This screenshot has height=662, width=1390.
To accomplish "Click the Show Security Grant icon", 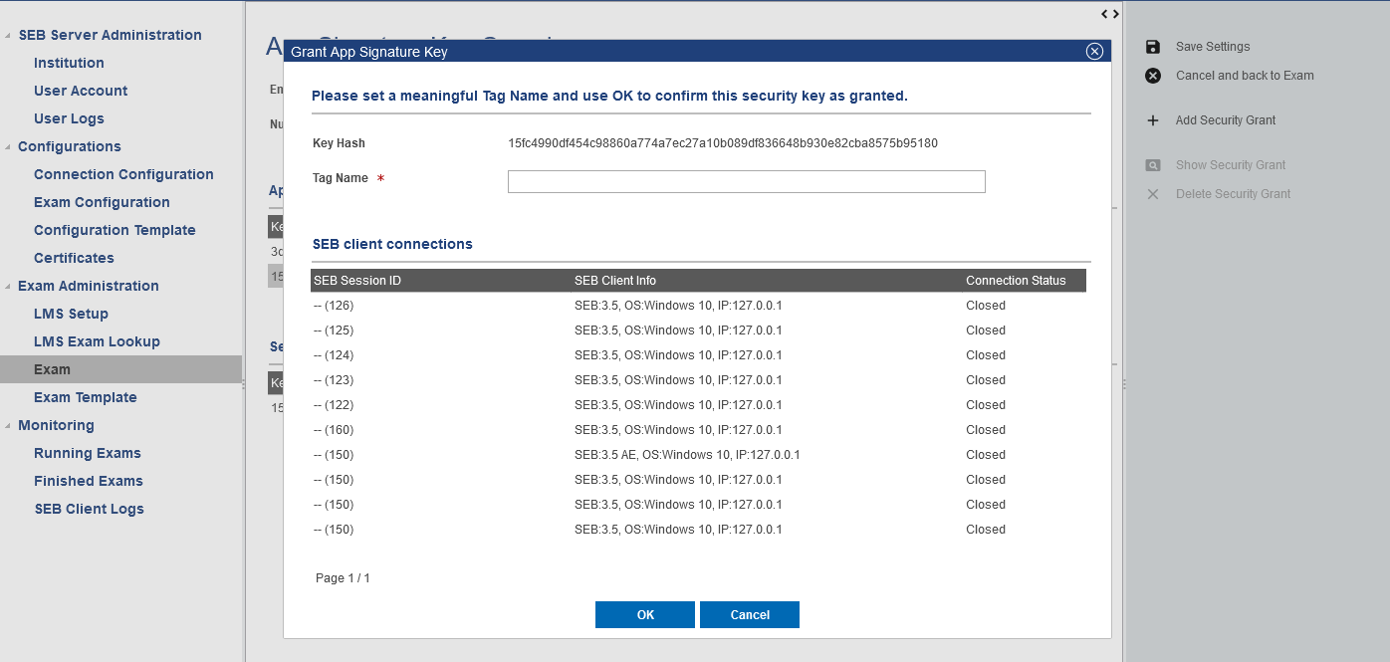I will tap(1153, 165).
